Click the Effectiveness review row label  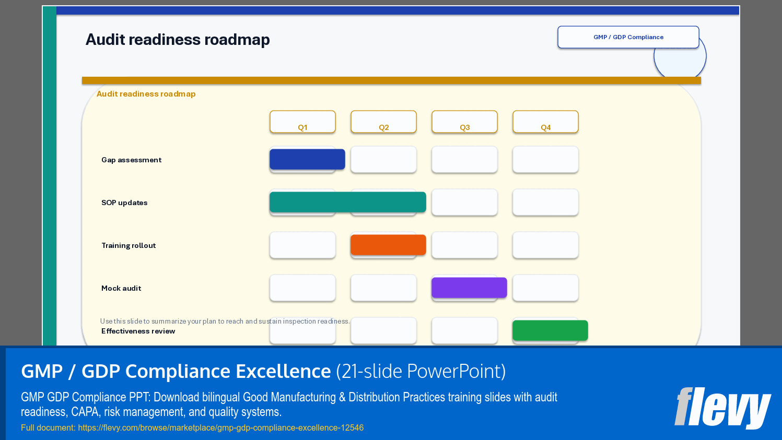click(x=138, y=331)
